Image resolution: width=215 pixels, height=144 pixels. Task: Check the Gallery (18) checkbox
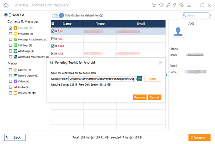[10, 70]
